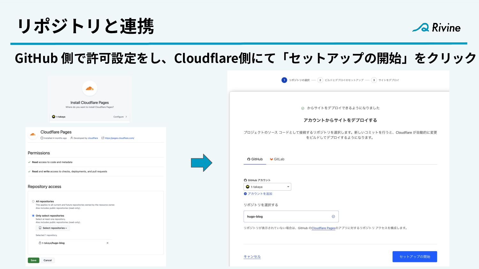Switch to the GitHub tab
Viewport: 479px width, 269px height.
click(x=255, y=159)
